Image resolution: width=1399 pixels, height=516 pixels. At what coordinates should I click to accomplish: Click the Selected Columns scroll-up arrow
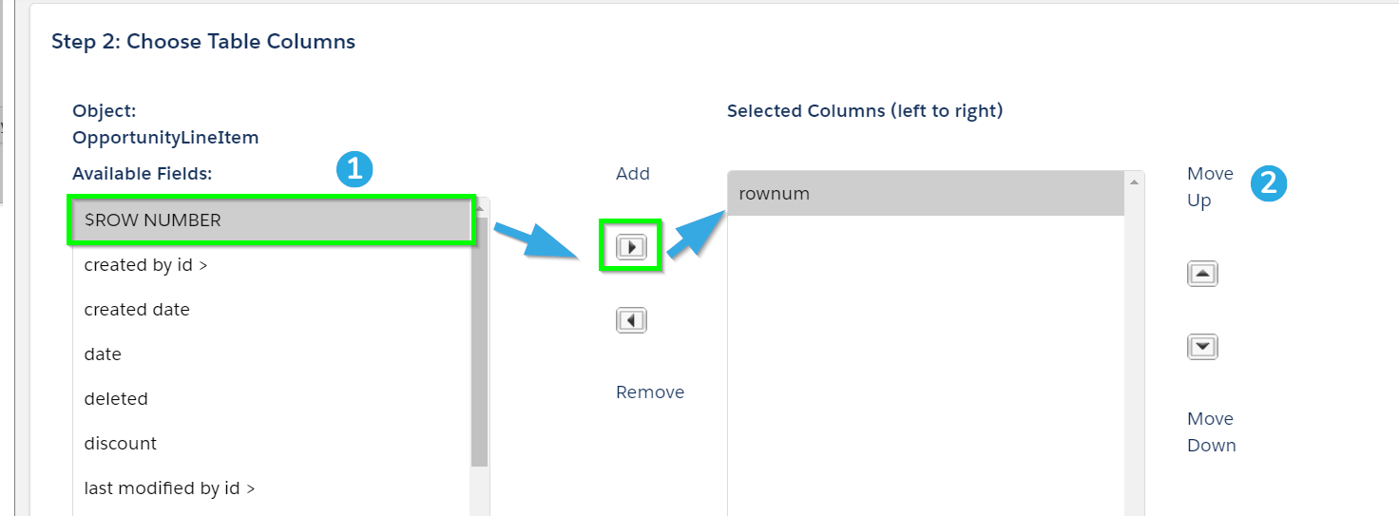click(x=1134, y=180)
